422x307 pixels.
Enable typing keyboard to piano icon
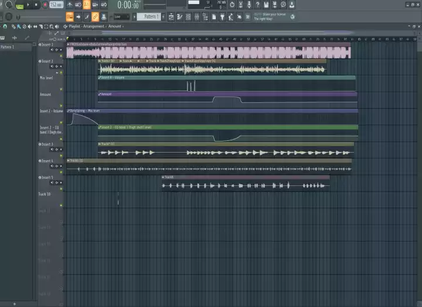[x=69, y=16]
